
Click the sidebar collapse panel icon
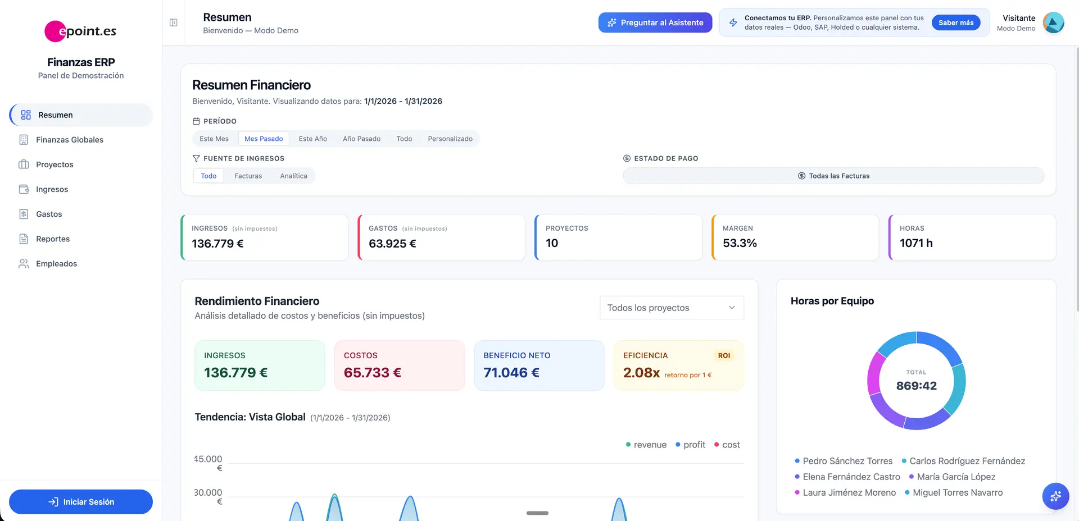tap(174, 22)
